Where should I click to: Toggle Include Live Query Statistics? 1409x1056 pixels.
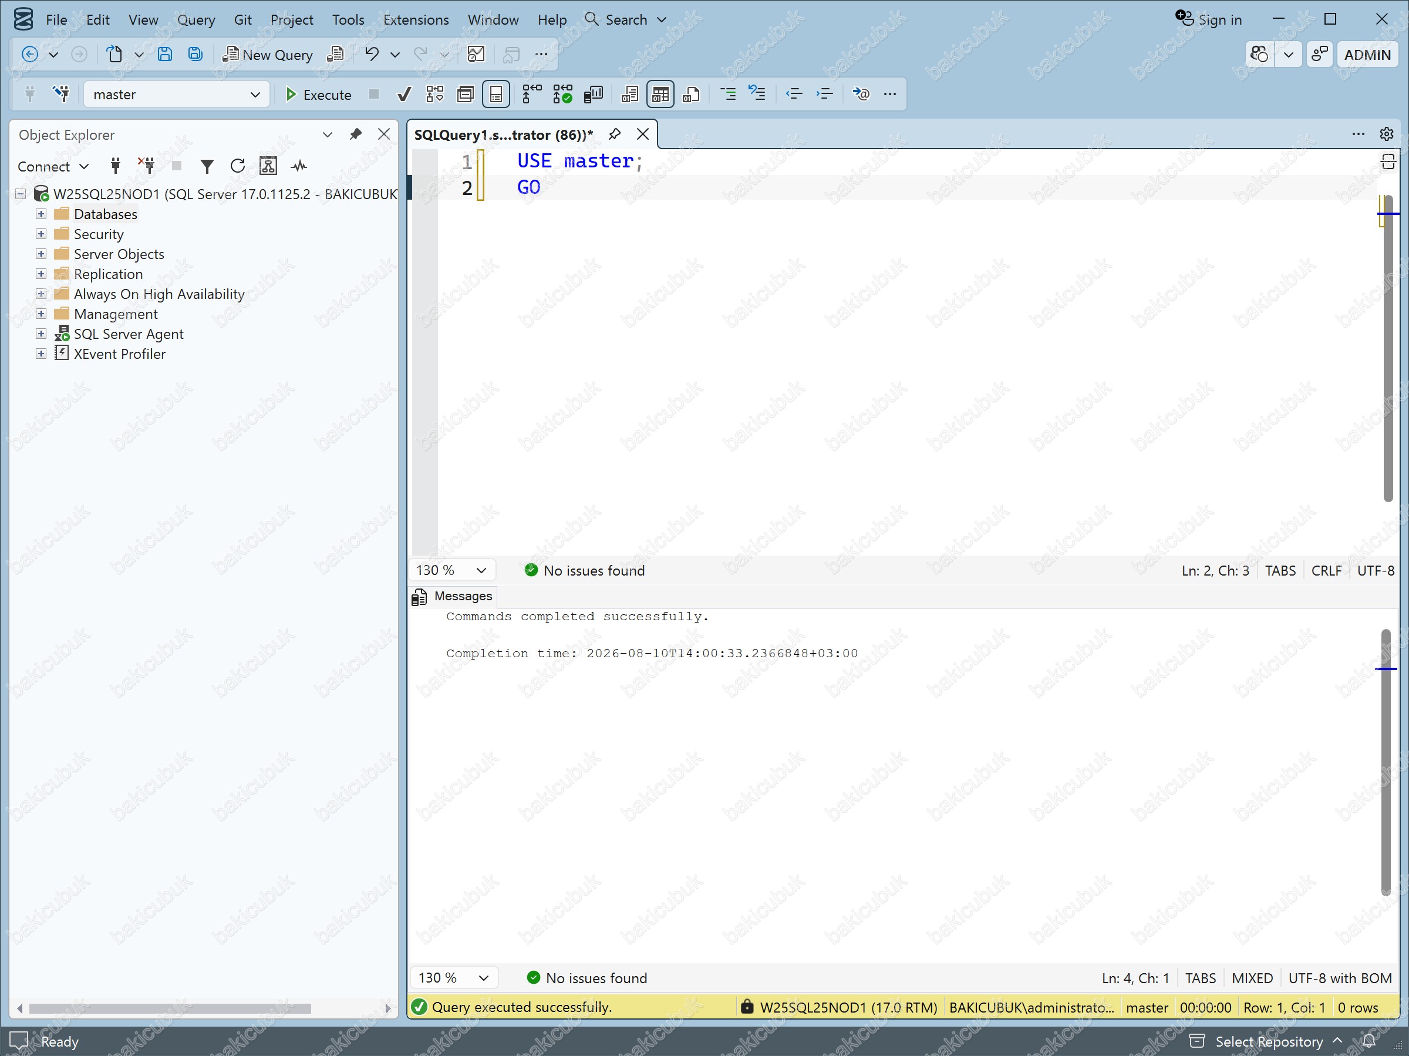(562, 95)
